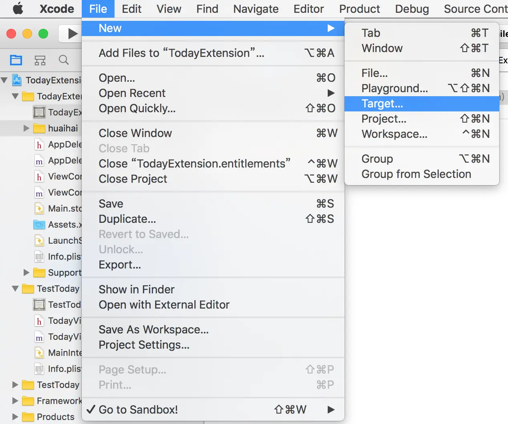This screenshot has width=508, height=424.
Task: Select Project Settings… menu item
Action: pyautogui.click(x=213, y=345)
